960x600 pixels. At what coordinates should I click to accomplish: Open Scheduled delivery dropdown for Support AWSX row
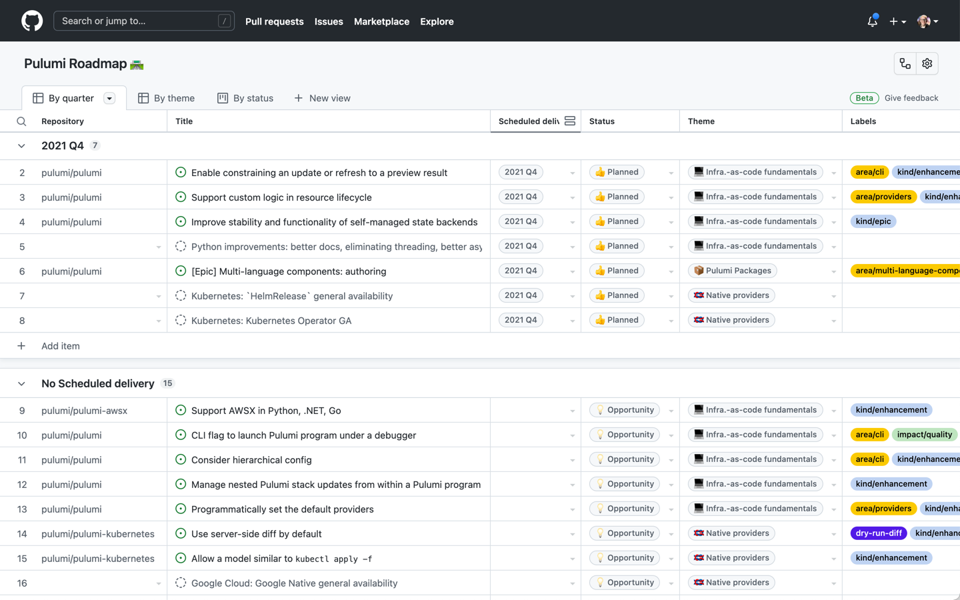click(x=572, y=411)
